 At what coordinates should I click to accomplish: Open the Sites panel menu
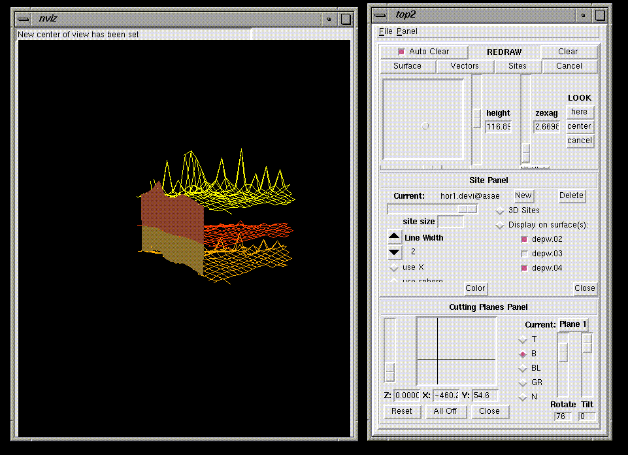[x=517, y=66]
